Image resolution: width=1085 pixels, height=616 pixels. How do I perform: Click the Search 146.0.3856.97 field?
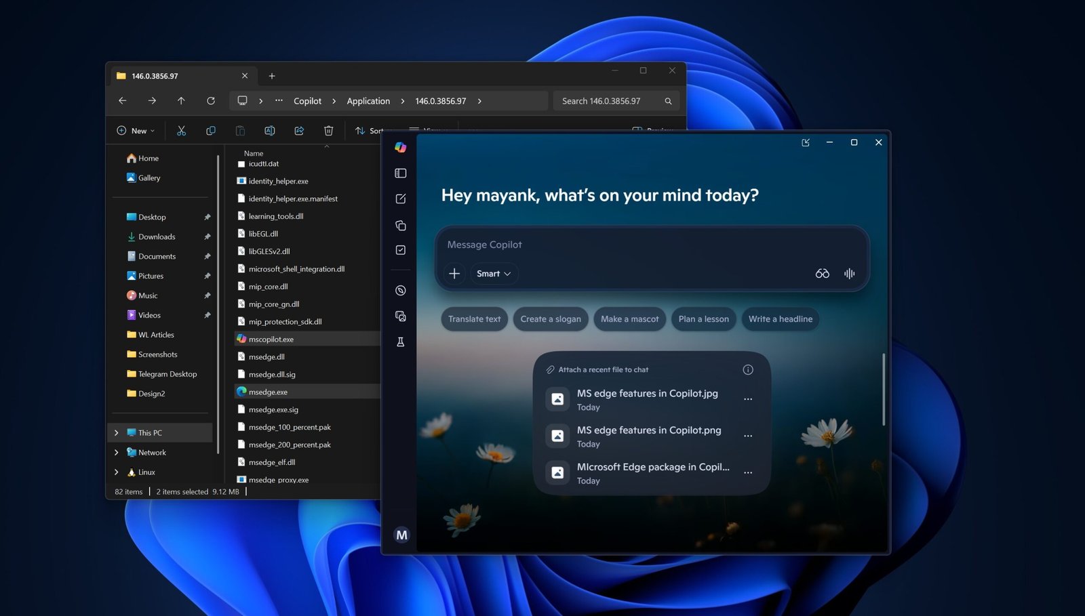(609, 100)
